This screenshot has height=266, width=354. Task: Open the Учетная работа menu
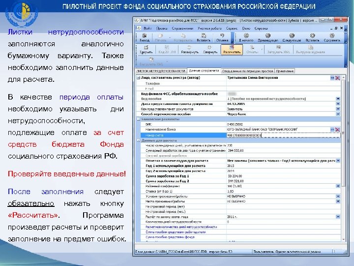pos(209,28)
